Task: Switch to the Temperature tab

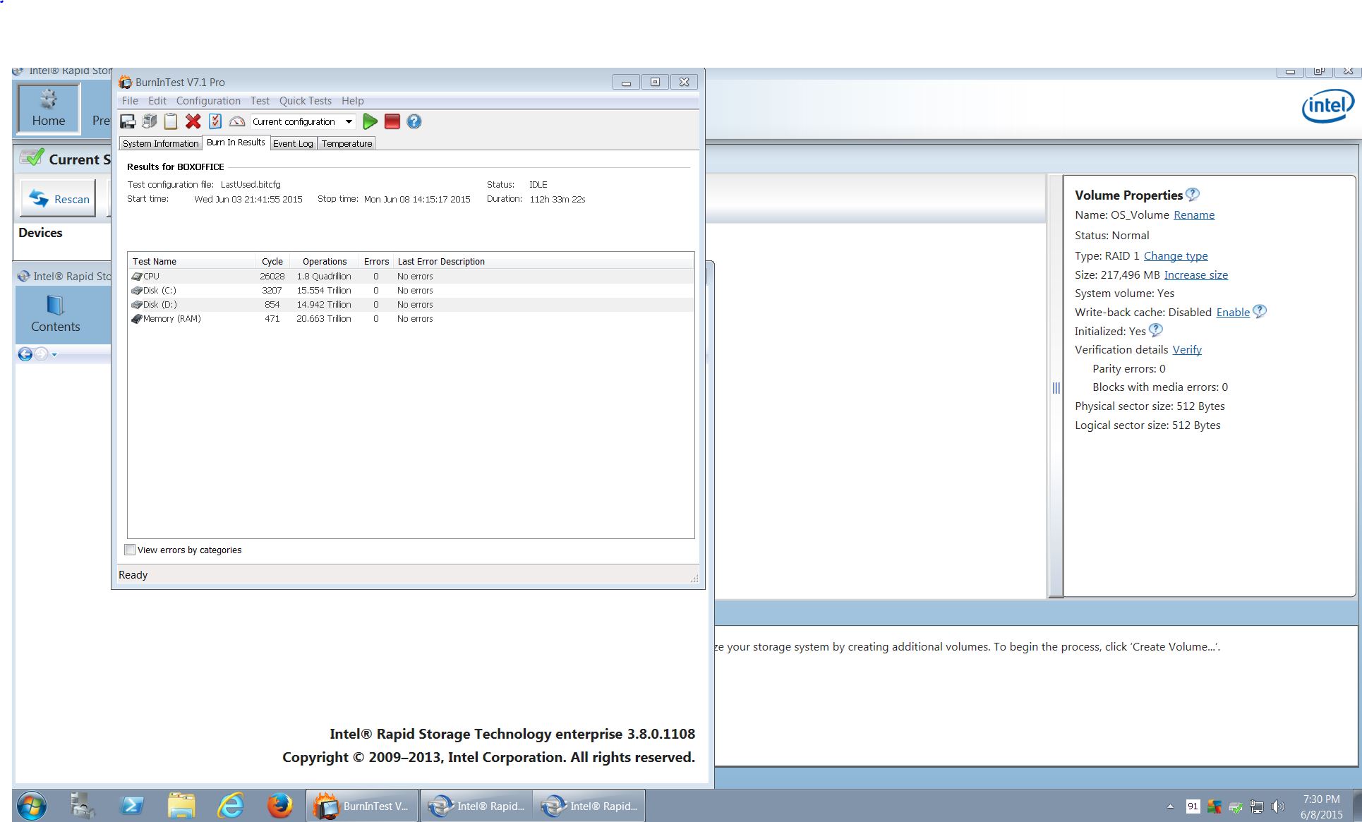Action: coord(346,143)
